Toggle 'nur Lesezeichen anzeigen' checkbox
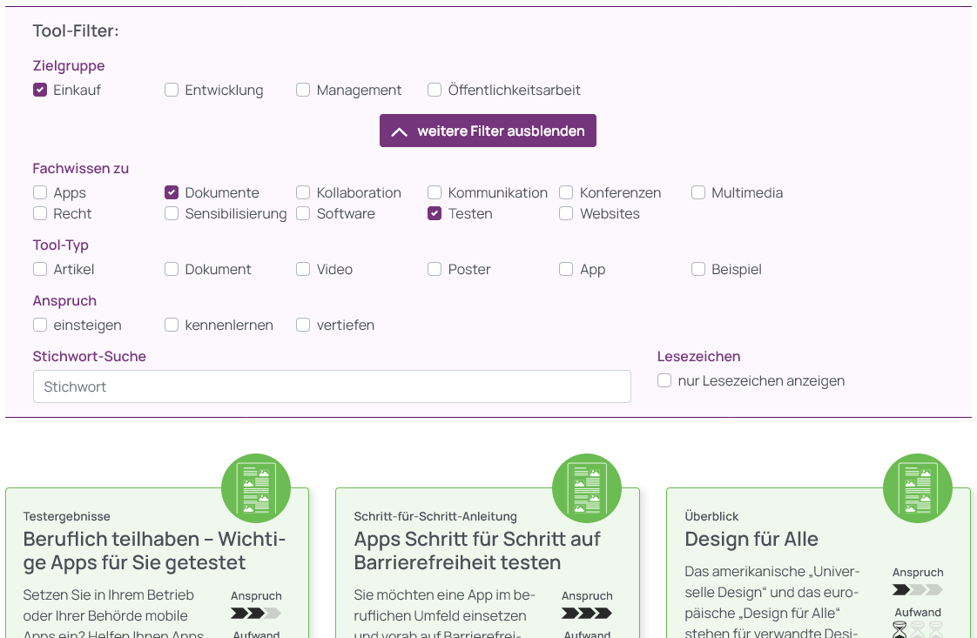This screenshot has height=638, width=977. click(664, 380)
